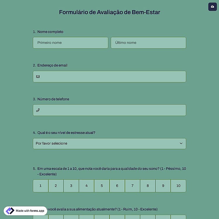Image resolution: width=219 pixels, height=219 pixels.
Task: Click the phone icon in telephone field
Action: 38,110
